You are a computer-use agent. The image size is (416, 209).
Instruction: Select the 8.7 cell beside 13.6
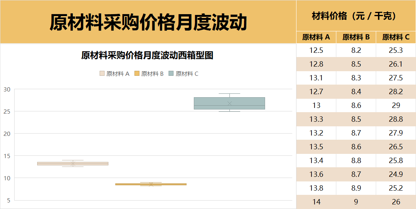click(356, 175)
